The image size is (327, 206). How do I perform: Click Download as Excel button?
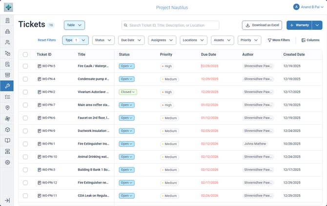pos(262,25)
